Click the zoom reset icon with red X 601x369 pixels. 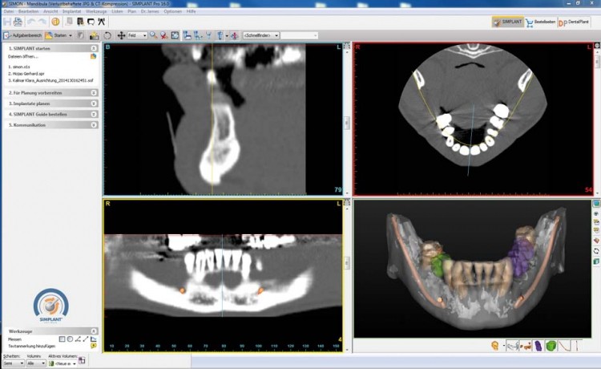pos(164,35)
